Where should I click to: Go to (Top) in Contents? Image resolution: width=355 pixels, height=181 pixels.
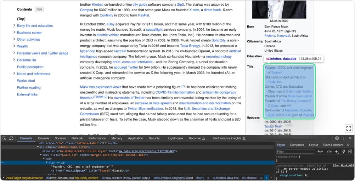click(21, 19)
